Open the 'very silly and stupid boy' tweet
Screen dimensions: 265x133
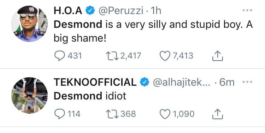click(153, 31)
